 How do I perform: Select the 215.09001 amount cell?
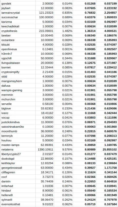pyautogui.click(x=45, y=31)
